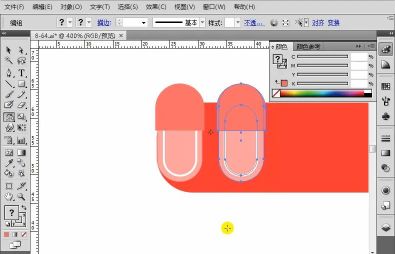This screenshot has width=395, height=254.
Task: Select the Magic Wand tool
Action: click(8, 60)
